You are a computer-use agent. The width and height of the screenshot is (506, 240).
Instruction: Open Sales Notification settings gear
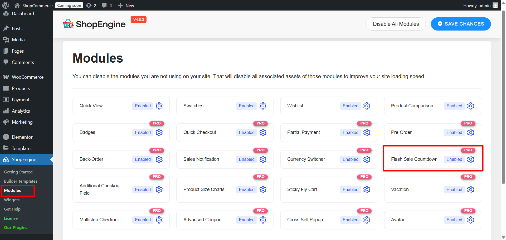click(263, 159)
